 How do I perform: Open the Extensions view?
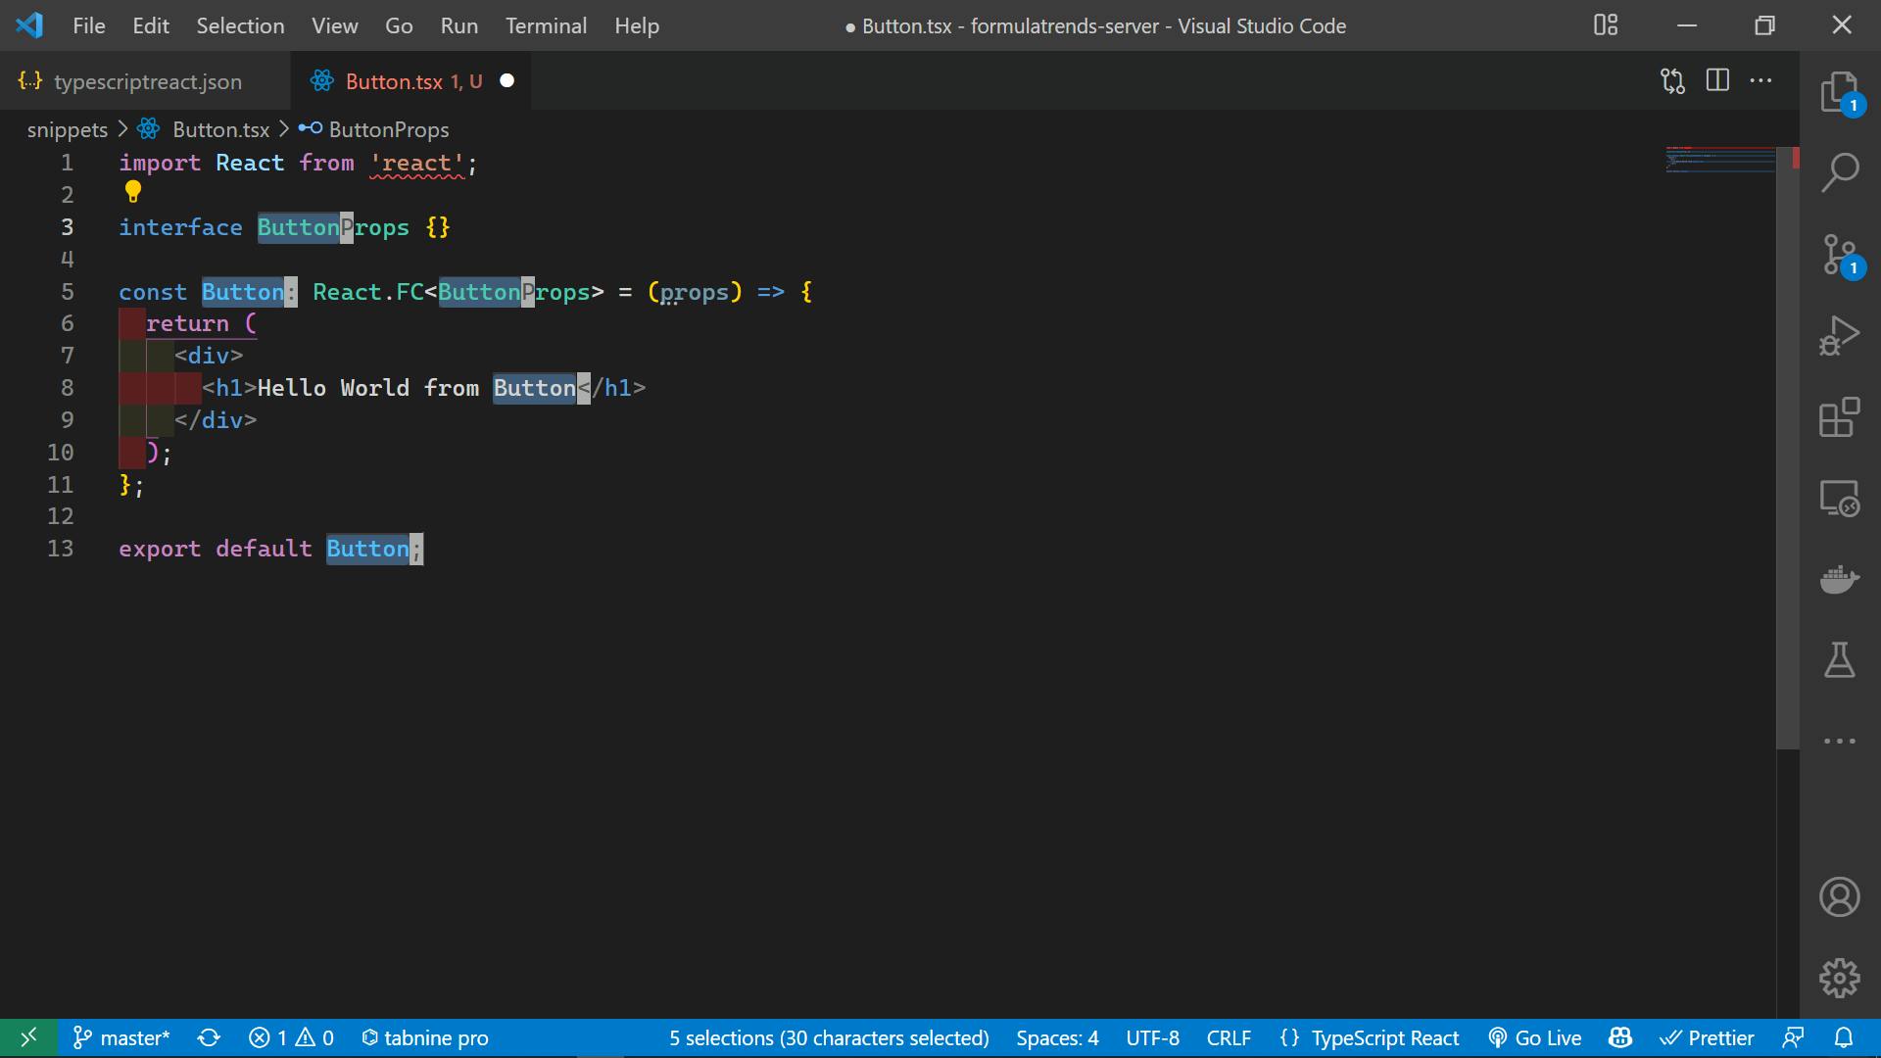point(1840,417)
